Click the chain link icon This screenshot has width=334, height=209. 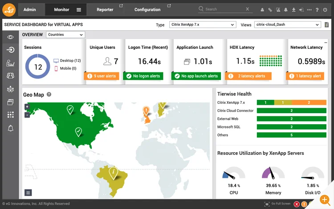click(270, 10)
